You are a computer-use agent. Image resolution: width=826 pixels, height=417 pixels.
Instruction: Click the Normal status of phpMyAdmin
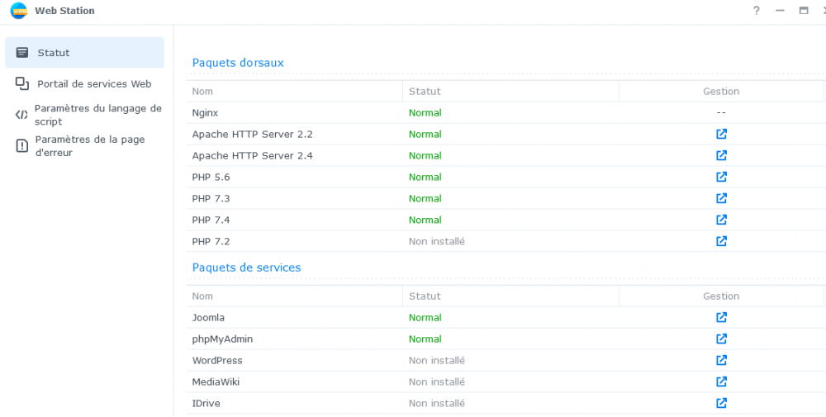[425, 339]
